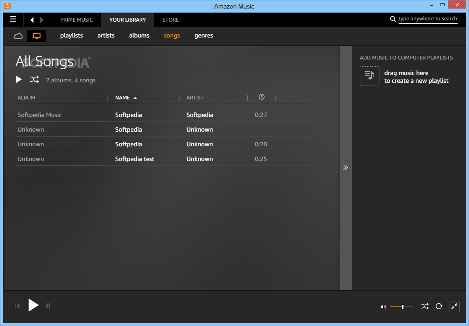Click Unknown album in Softpedia test row
The image size is (469, 326).
pyautogui.click(x=31, y=159)
